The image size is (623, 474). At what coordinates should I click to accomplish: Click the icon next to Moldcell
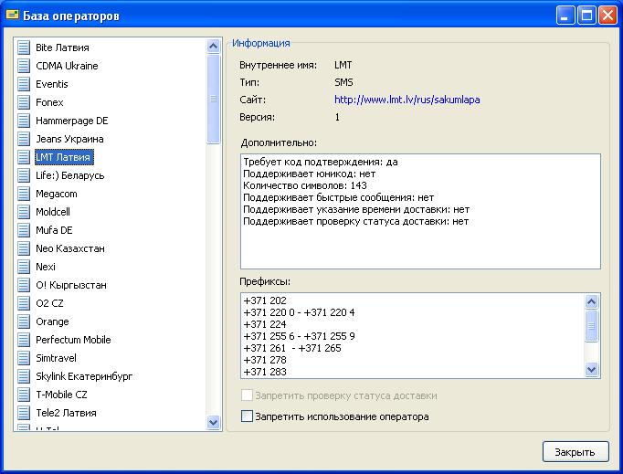(24, 212)
